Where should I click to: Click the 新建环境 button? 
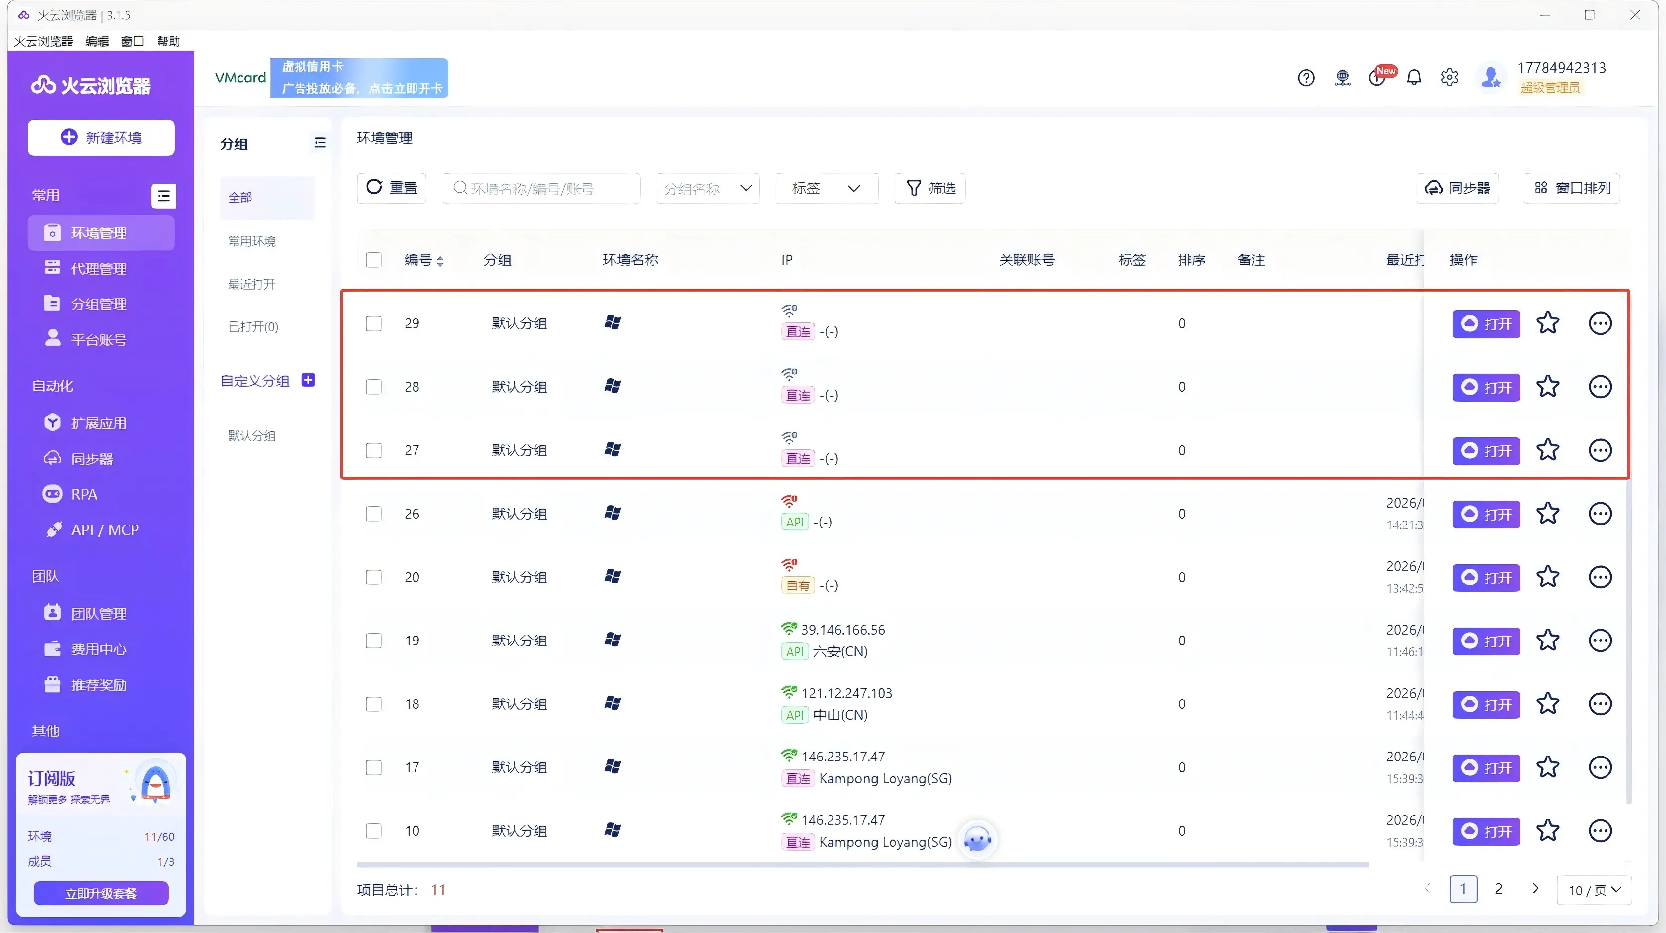pyautogui.click(x=101, y=138)
